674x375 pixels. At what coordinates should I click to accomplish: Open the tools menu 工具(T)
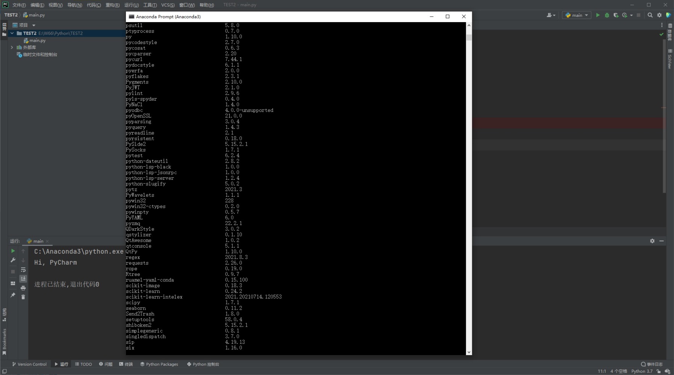pos(150,5)
